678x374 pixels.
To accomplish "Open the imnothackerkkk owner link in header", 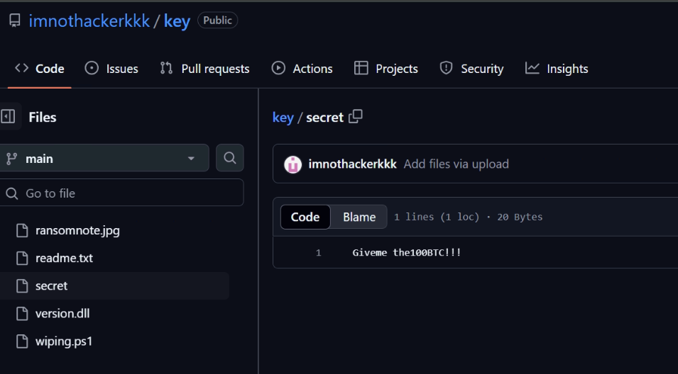I will coord(89,21).
